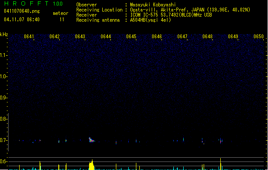Screen dimensions: 268x170
Task: Click the kHz axis unit label
Action: (x=4, y=34)
